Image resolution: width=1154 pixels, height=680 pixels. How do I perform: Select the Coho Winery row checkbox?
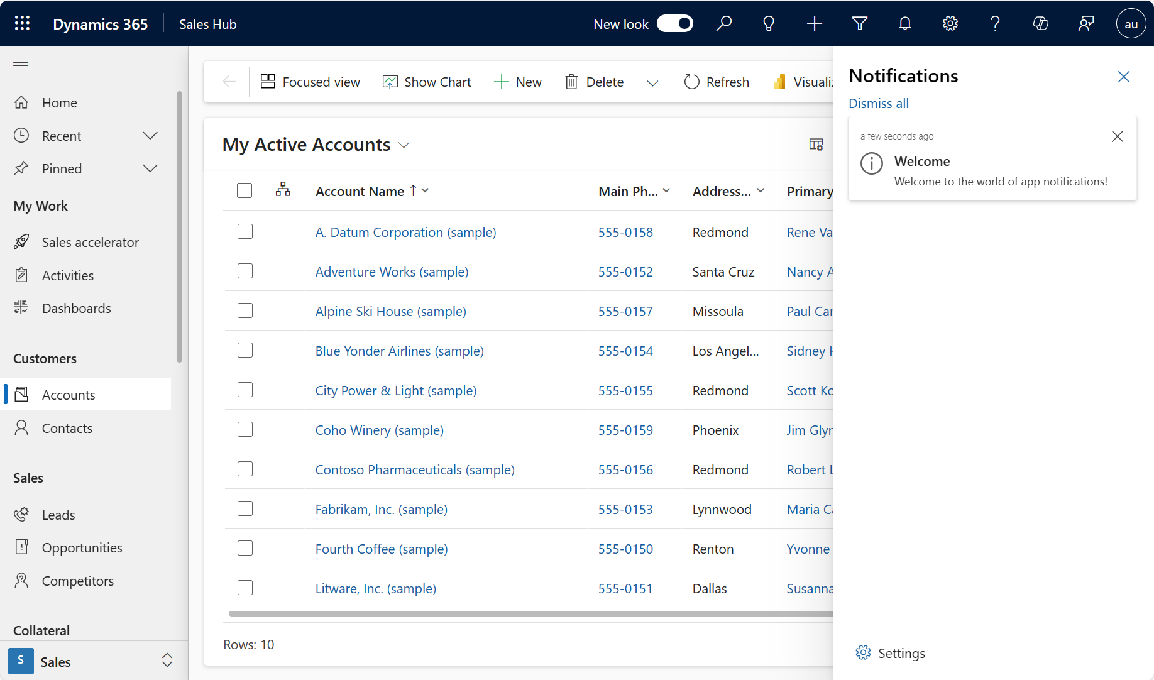(245, 429)
